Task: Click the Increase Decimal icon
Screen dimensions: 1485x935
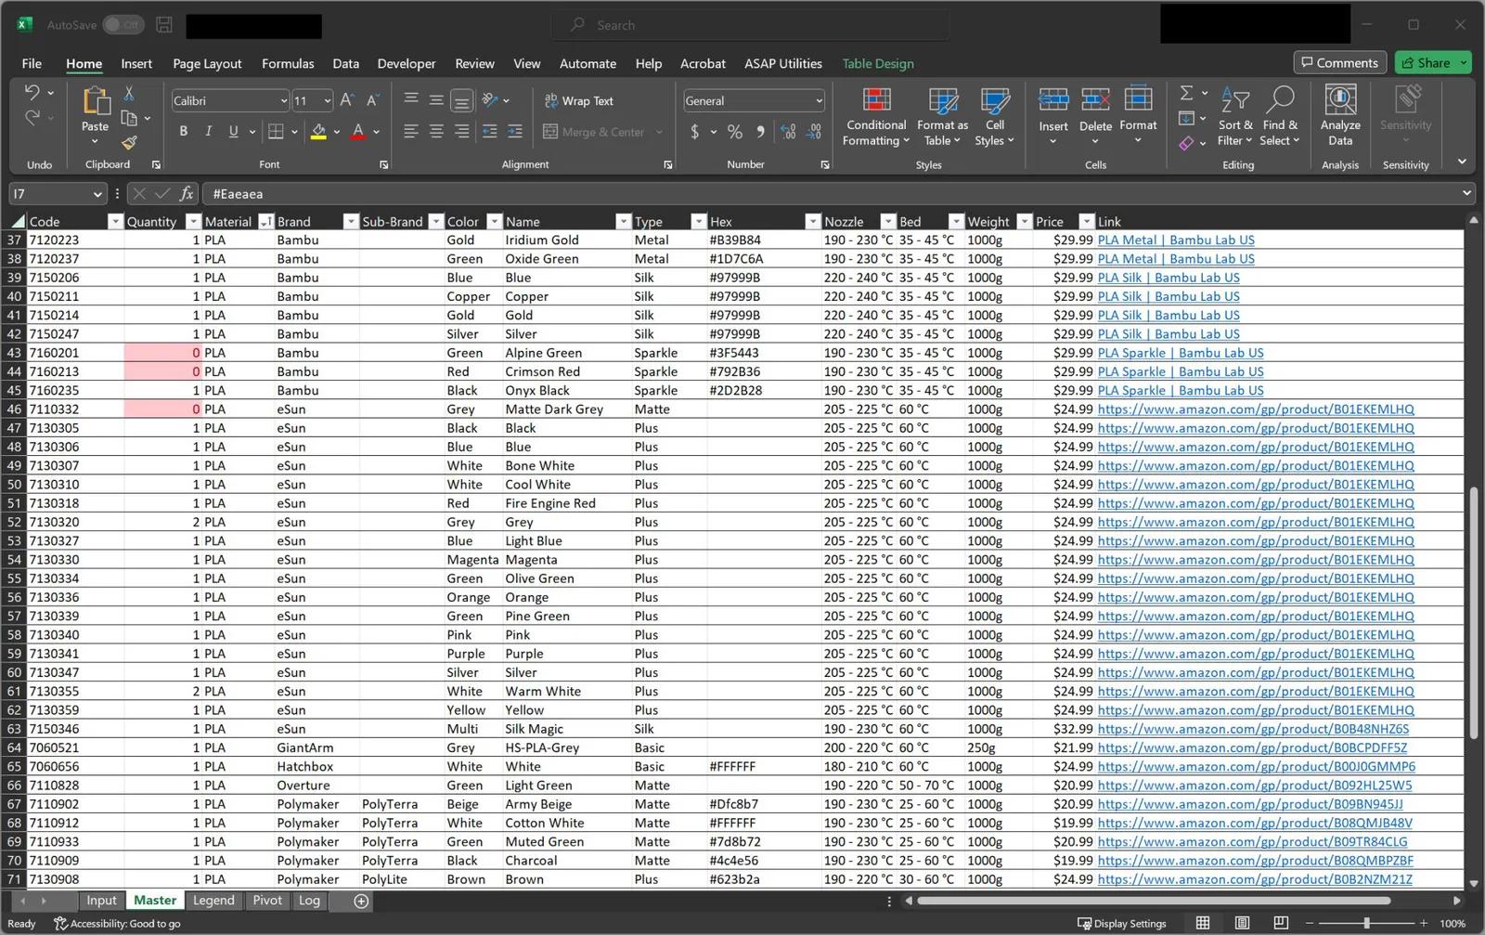Action: pos(788,132)
